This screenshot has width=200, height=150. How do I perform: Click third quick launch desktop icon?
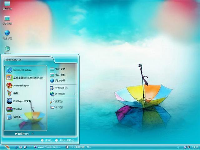point(25,147)
